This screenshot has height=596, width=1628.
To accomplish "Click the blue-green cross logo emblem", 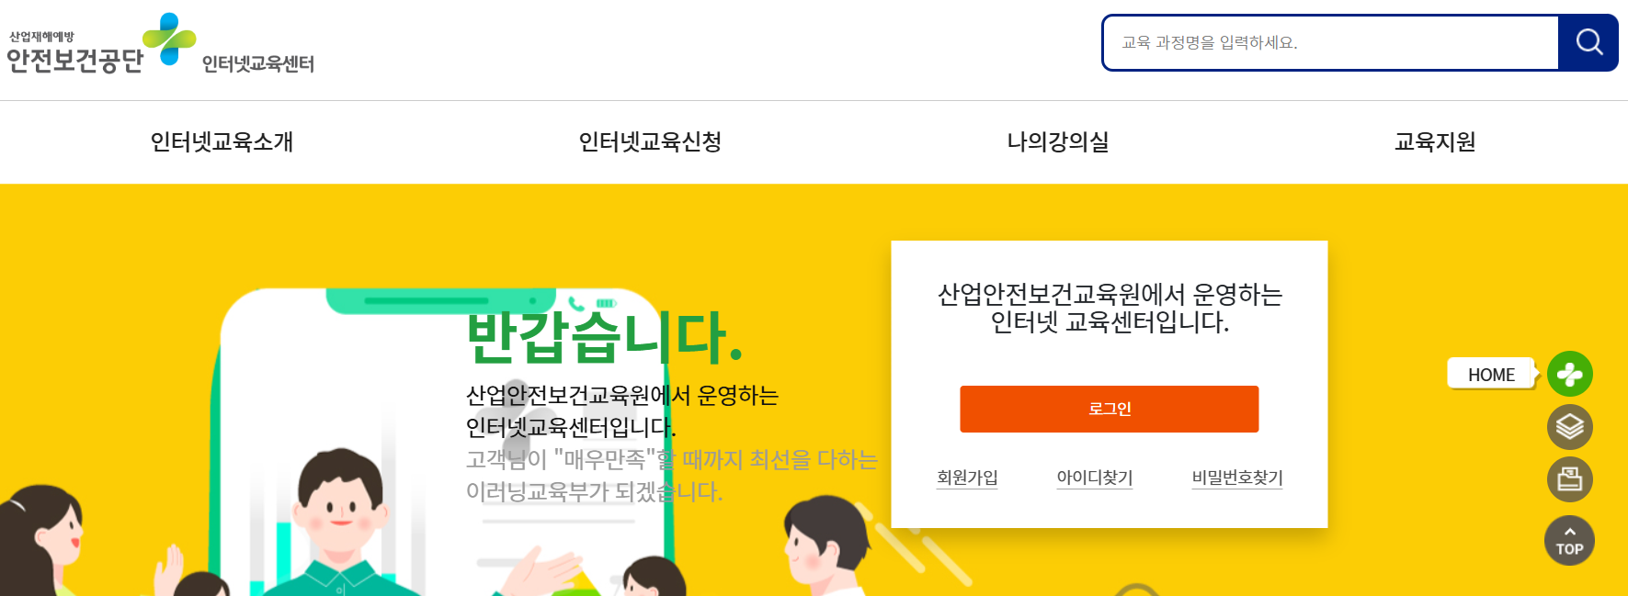I will pyautogui.click(x=169, y=39).
